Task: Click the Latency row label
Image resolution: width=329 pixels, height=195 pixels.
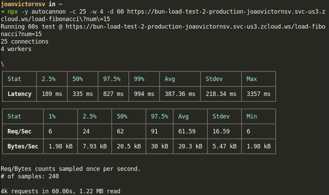Action: click(19, 94)
